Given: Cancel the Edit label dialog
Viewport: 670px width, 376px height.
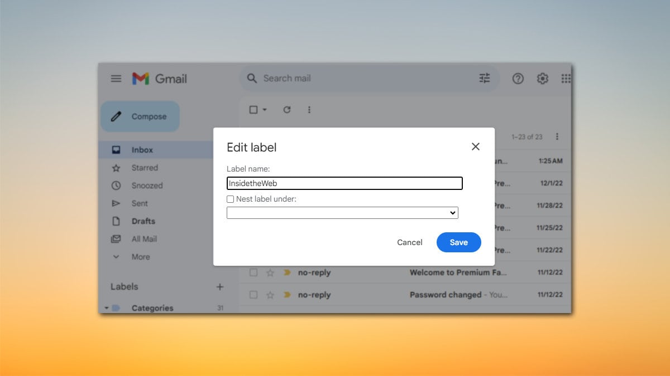Looking at the screenshot, I should click(409, 242).
